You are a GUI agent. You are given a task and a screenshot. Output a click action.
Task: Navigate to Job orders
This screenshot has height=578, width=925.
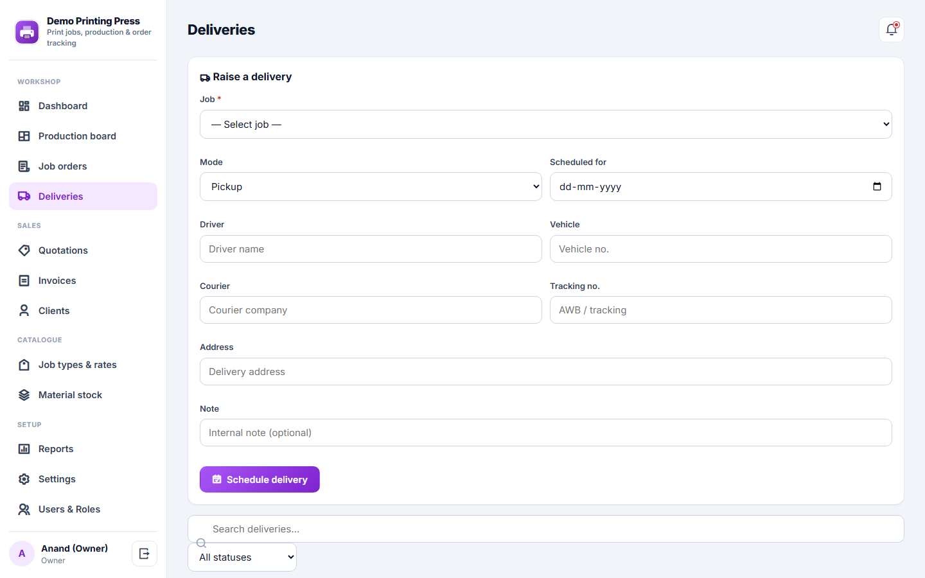point(83,166)
